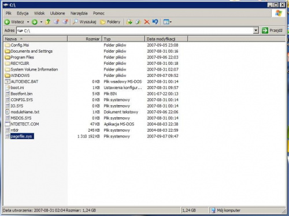Click the Dokument tekstowy type cell

tap(121, 112)
